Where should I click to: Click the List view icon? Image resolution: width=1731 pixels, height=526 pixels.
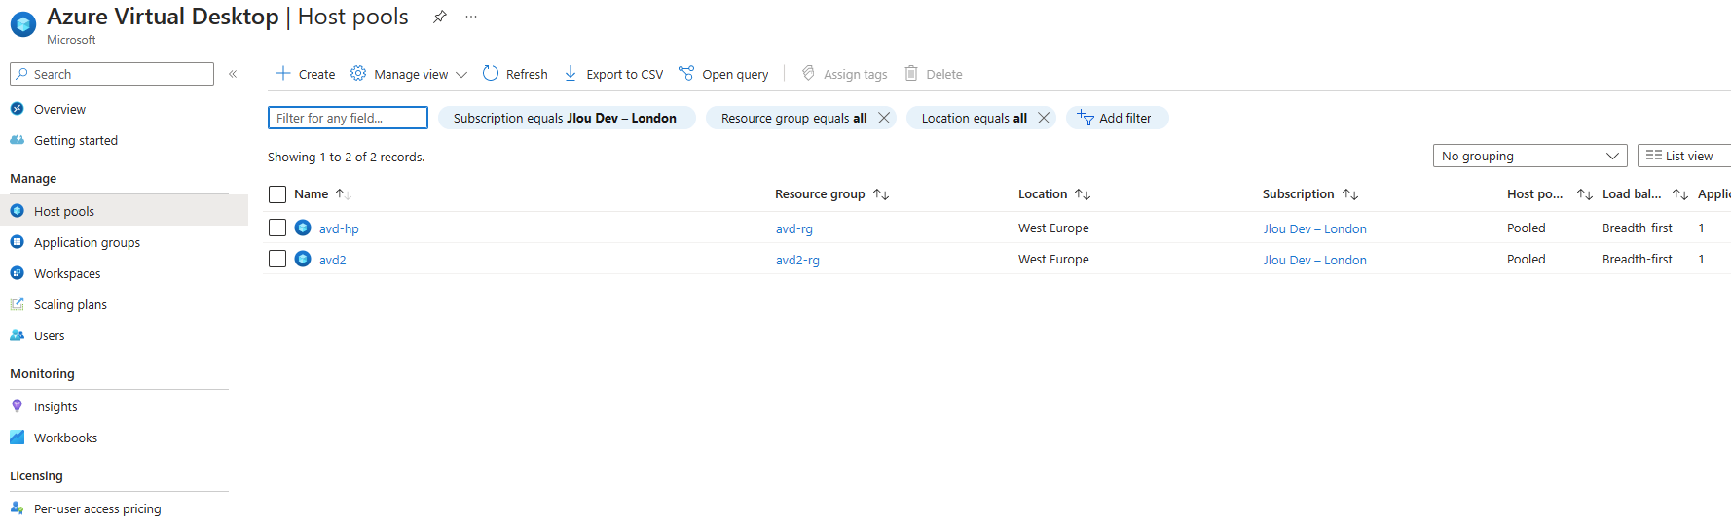[1654, 156]
